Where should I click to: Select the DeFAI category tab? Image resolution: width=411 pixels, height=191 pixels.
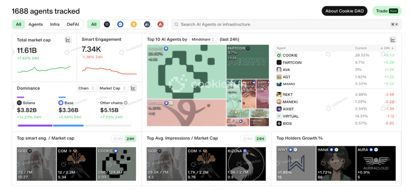[x=73, y=24]
